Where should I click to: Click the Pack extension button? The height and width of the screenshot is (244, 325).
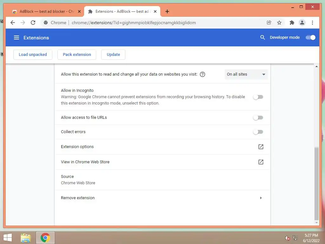click(77, 55)
